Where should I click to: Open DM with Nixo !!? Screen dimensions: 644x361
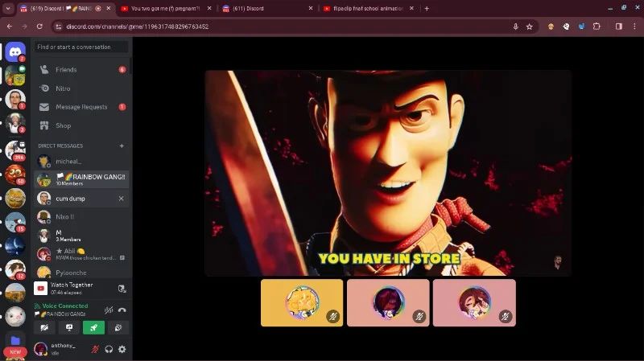(x=81, y=216)
